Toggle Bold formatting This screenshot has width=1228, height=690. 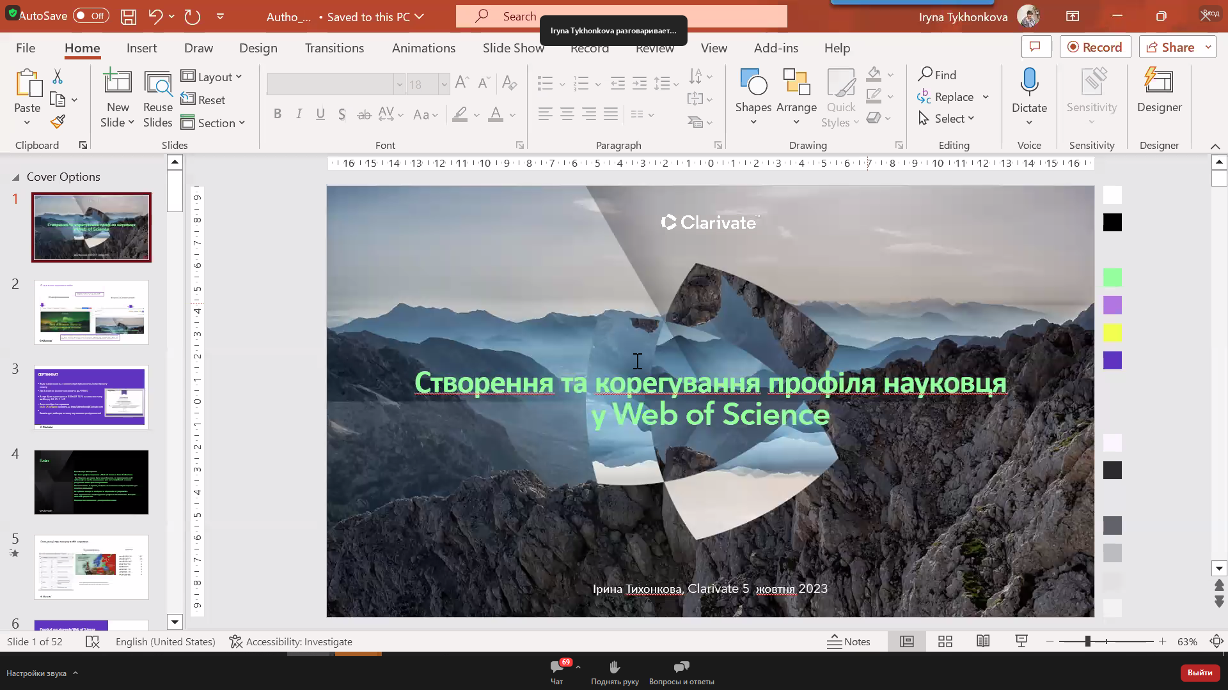(x=278, y=114)
